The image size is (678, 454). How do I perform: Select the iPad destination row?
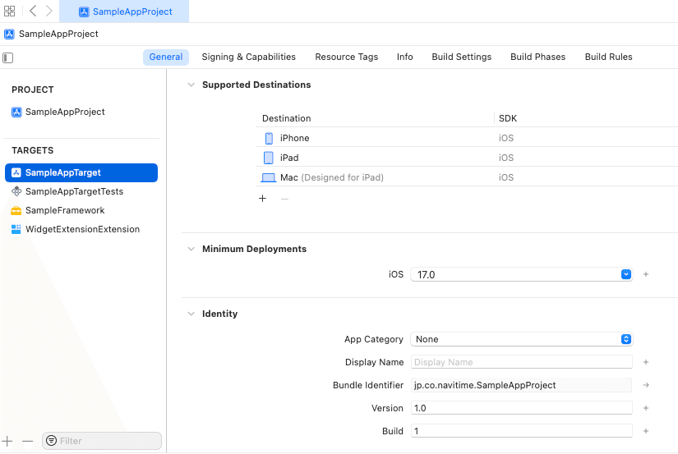(467, 158)
